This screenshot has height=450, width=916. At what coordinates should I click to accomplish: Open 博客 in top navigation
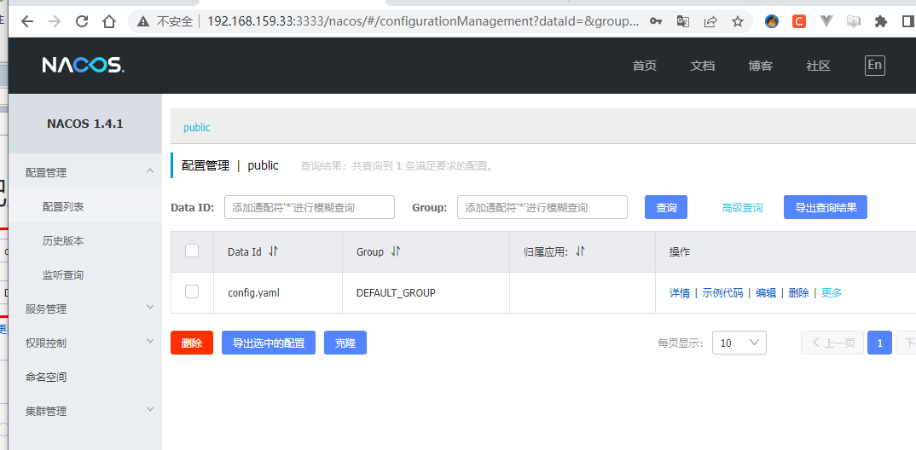[761, 66]
